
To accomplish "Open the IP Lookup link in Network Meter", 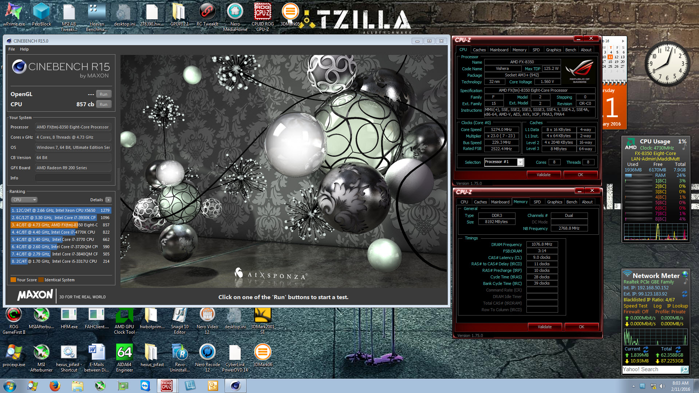I will coord(677,306).
